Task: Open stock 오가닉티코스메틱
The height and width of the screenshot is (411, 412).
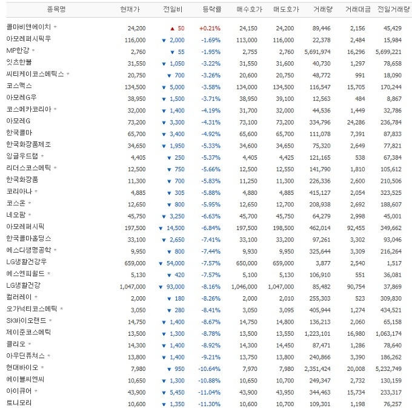Action: [x=32, y=308]
